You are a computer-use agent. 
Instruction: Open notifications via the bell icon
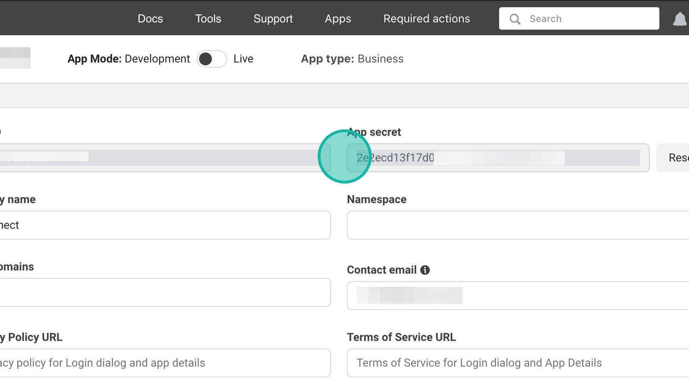679,19
